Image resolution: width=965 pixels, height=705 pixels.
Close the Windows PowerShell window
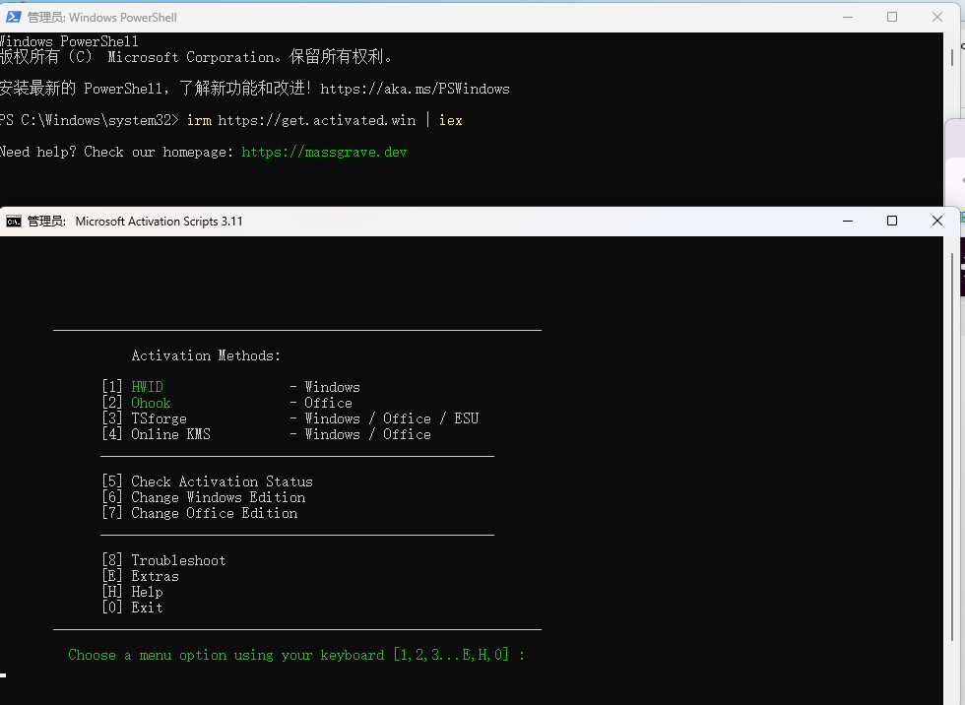(x=936, y=17)
